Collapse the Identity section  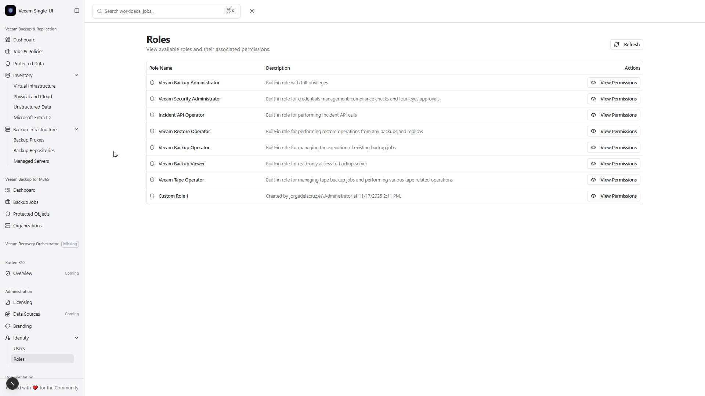pyautogui.click(x=76, y=338)
